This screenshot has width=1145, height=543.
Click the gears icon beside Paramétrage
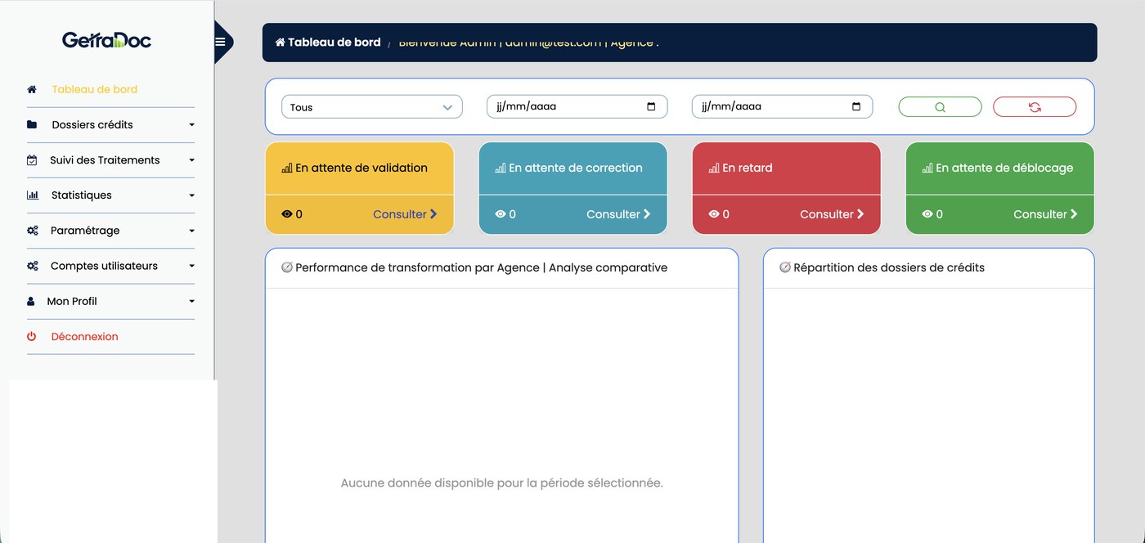[x=33, y=231]
